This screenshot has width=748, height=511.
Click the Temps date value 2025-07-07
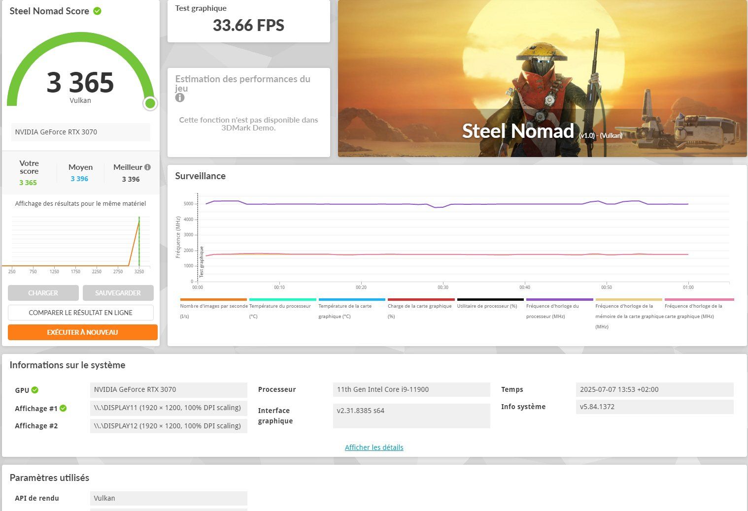point(654,389)
